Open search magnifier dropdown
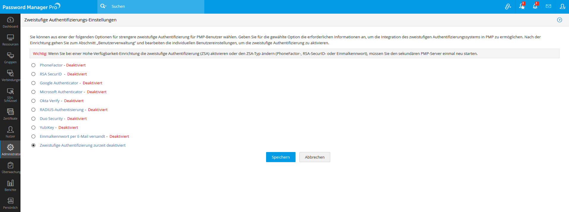This screenshot has width=569, height=212. click(103, 6)
